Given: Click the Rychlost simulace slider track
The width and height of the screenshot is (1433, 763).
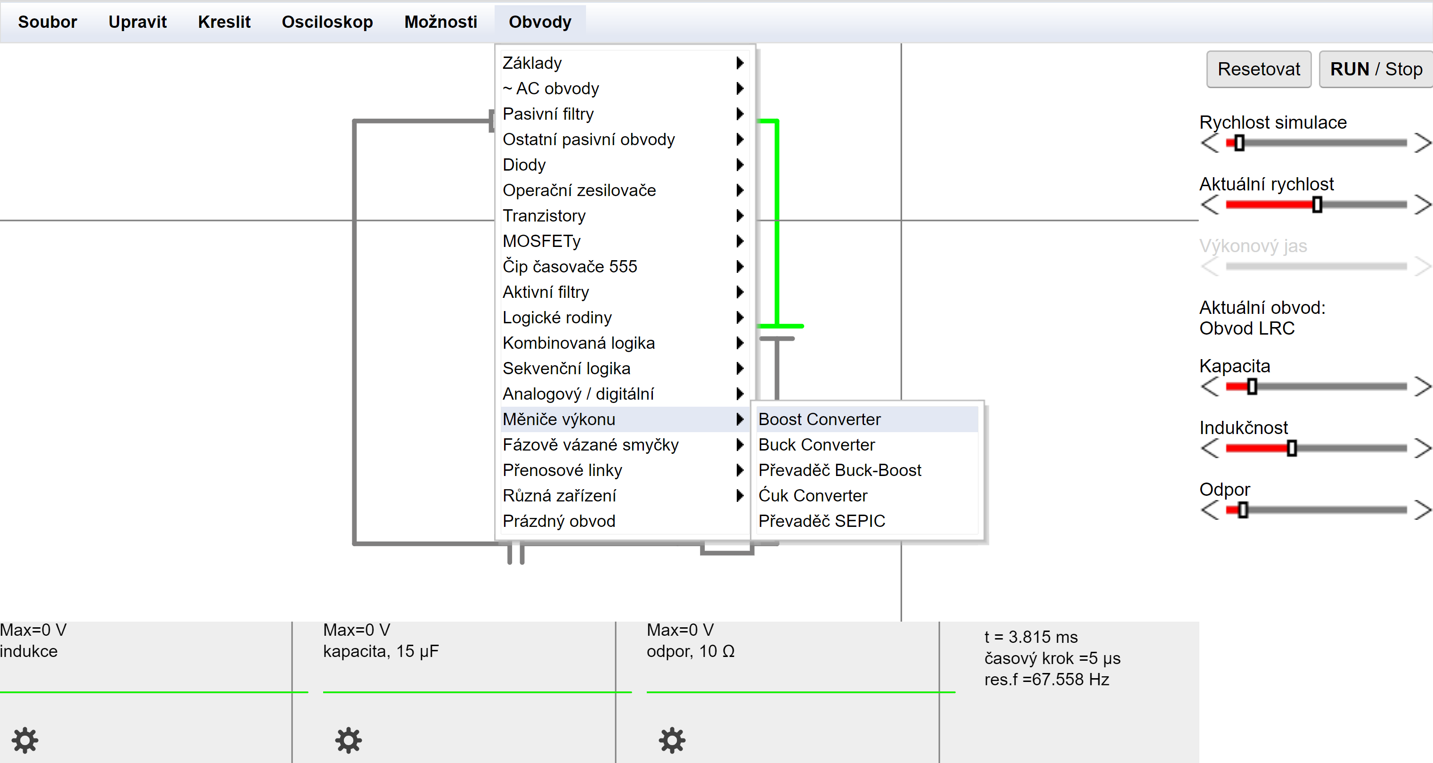Looking at the screenshot, I should pyautogui.click(x=1324, y=143).
